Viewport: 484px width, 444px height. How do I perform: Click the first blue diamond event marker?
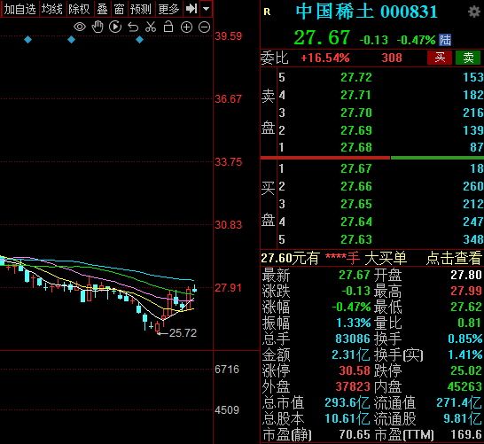click(x=28, y=40)
